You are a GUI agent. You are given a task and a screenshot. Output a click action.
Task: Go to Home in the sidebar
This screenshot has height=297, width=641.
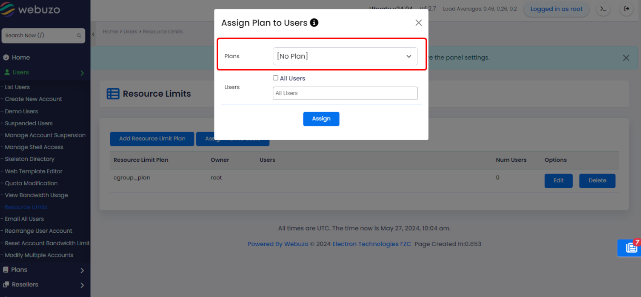(x=21, y=57)
